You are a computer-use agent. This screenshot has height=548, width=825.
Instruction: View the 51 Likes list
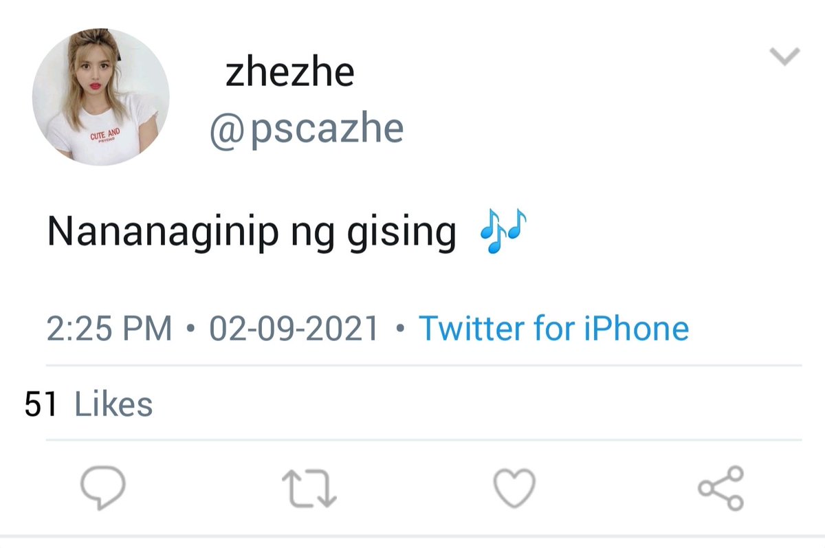89,404
